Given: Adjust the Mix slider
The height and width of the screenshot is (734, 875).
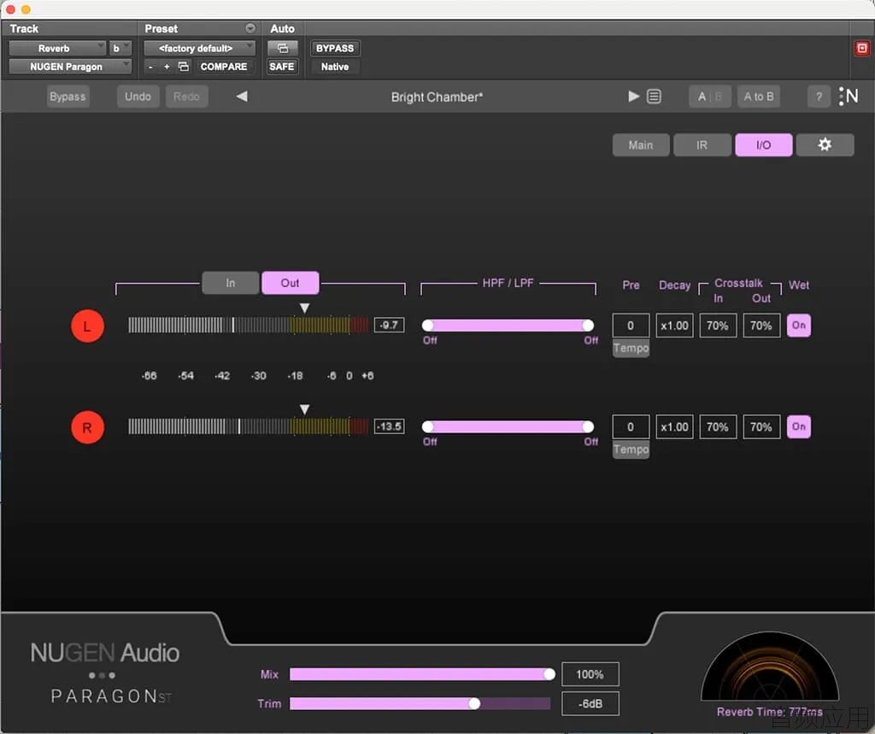Looking at the screenshot, I should [422, 674].
